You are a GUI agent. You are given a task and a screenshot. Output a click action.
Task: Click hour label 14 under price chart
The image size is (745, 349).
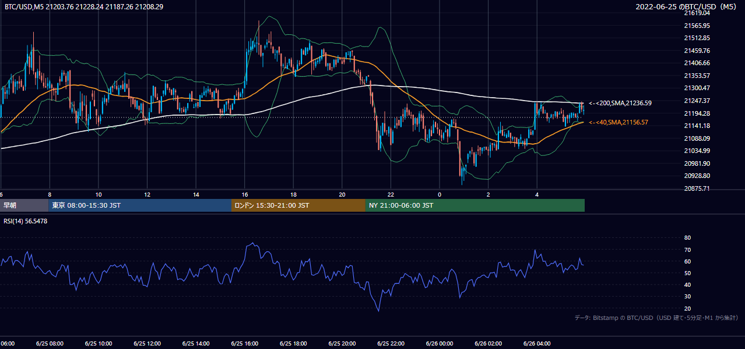point(196,195)
